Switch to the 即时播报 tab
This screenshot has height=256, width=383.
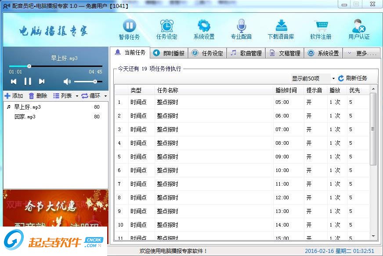[169, 53]
